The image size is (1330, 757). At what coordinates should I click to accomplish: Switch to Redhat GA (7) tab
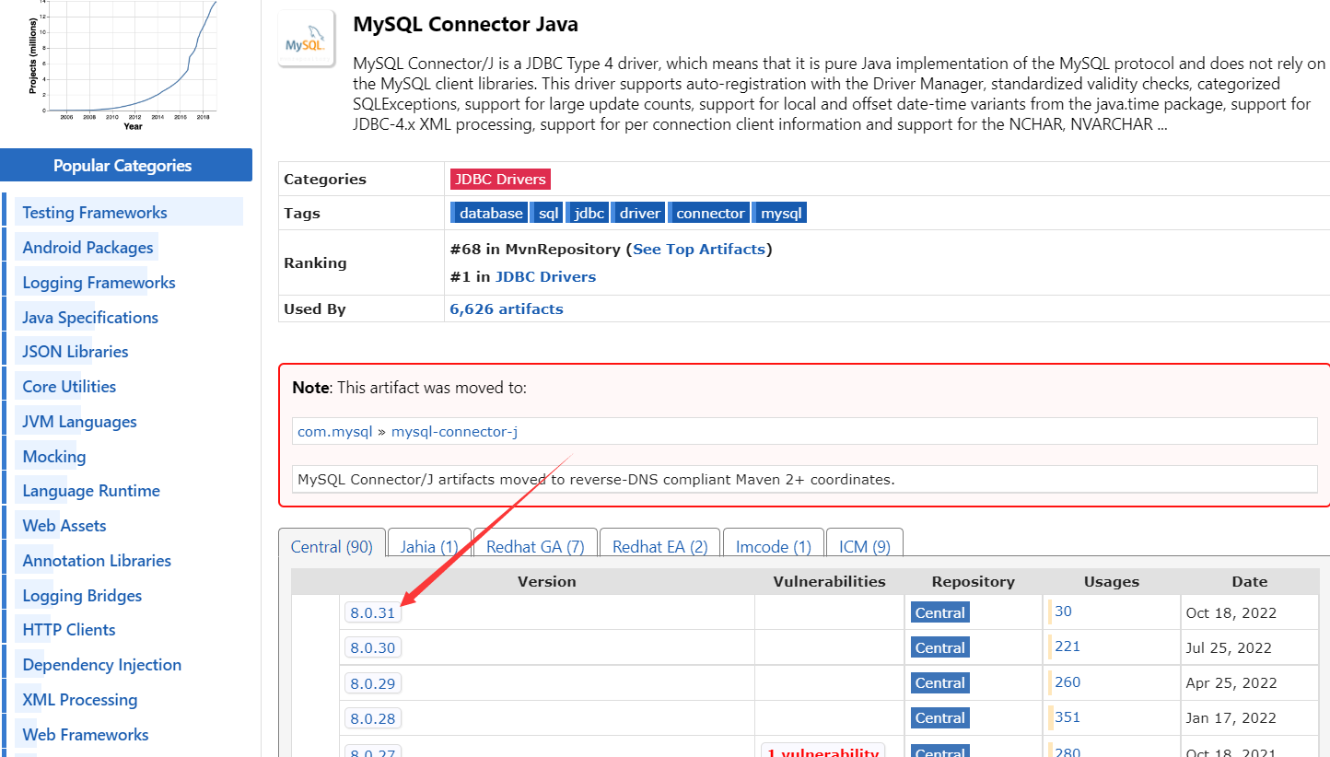(x=535, y=547)
